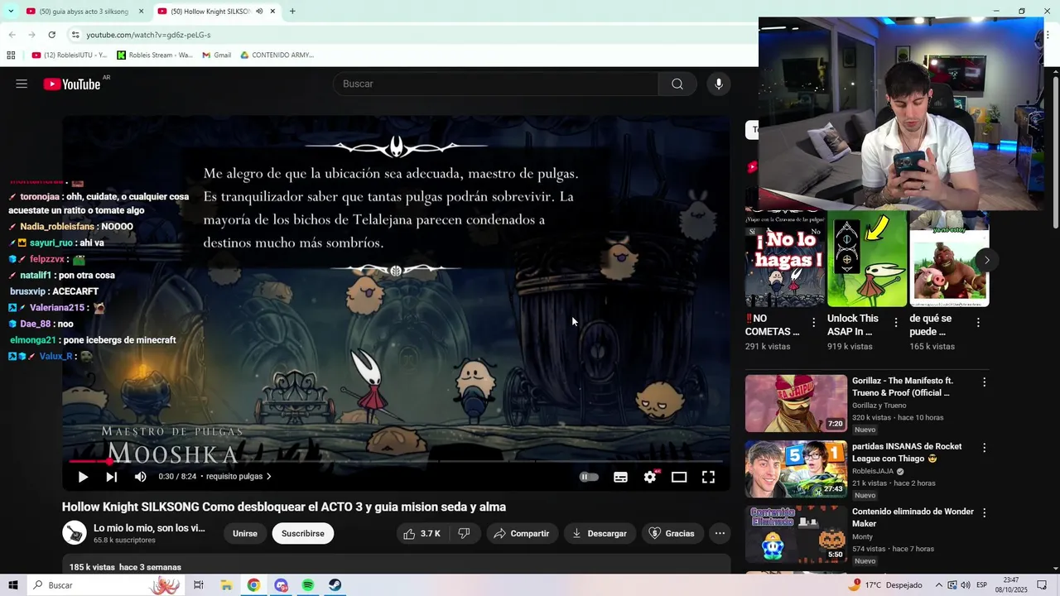Open more actions below the video
1060x596 pixels.
(720, 534)
